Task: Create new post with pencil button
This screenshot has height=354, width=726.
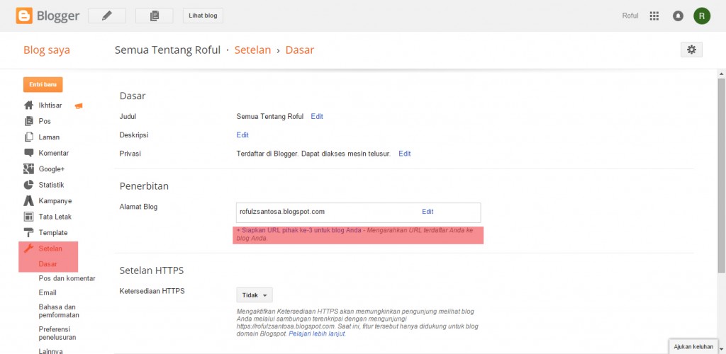Action: click(107, 16)
